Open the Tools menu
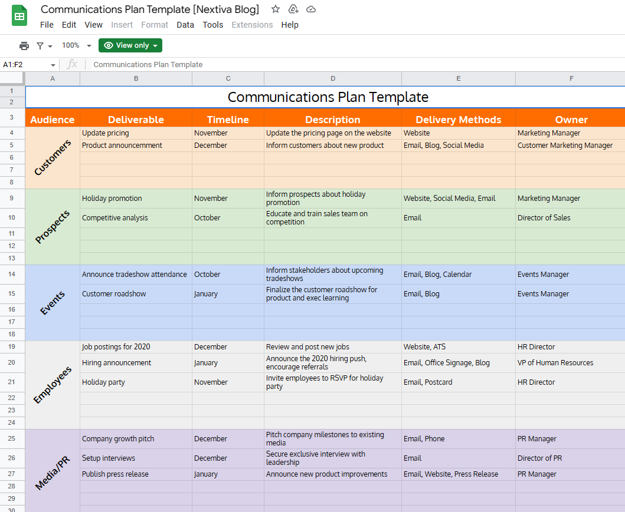Image resolution: width=625 pixels, height=512 pixels. click(x=212, y=25)
